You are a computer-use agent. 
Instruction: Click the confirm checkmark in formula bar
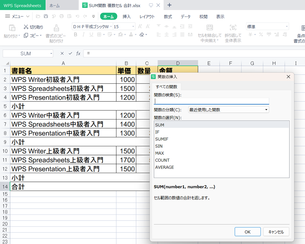tap(70, 53)
